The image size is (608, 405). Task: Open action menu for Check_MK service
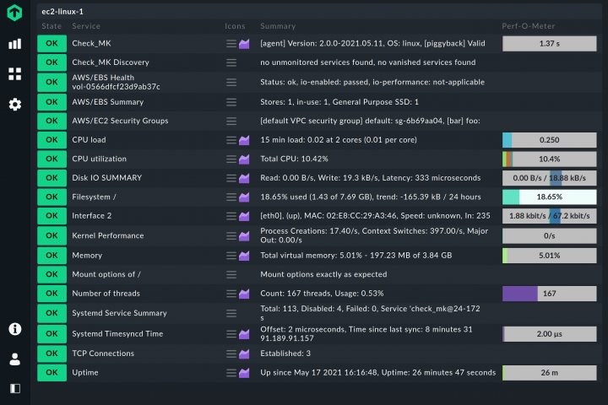pos(231,43)
